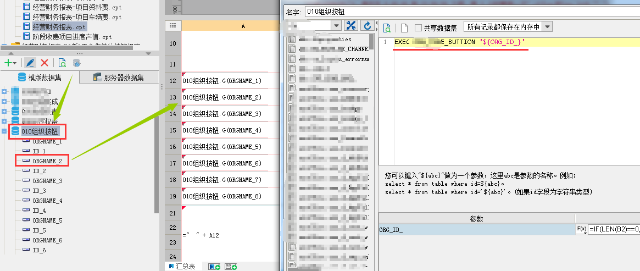Viewport: 640px width, 271px height.
Task: Expand the second dataset tree node
Action: click(x=4, y=101)
